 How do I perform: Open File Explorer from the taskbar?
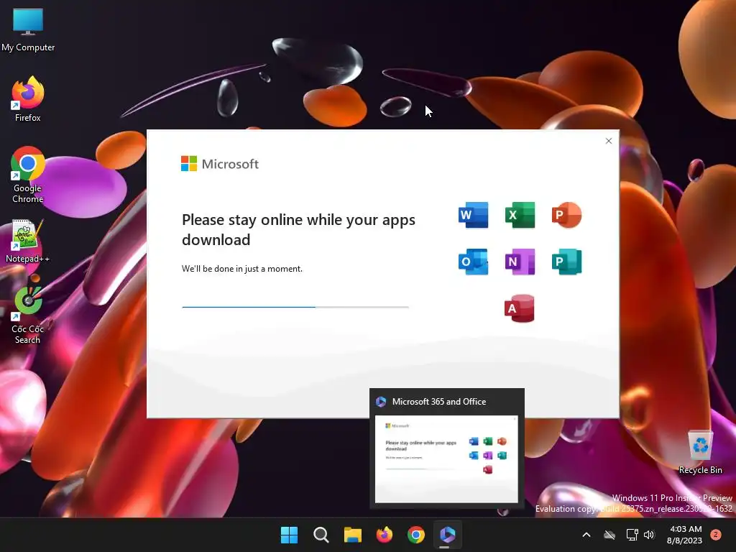352,535
